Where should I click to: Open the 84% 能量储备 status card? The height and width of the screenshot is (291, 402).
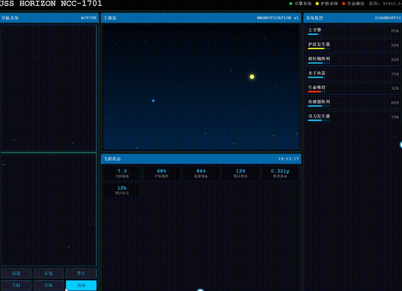(x=201, y=173)
